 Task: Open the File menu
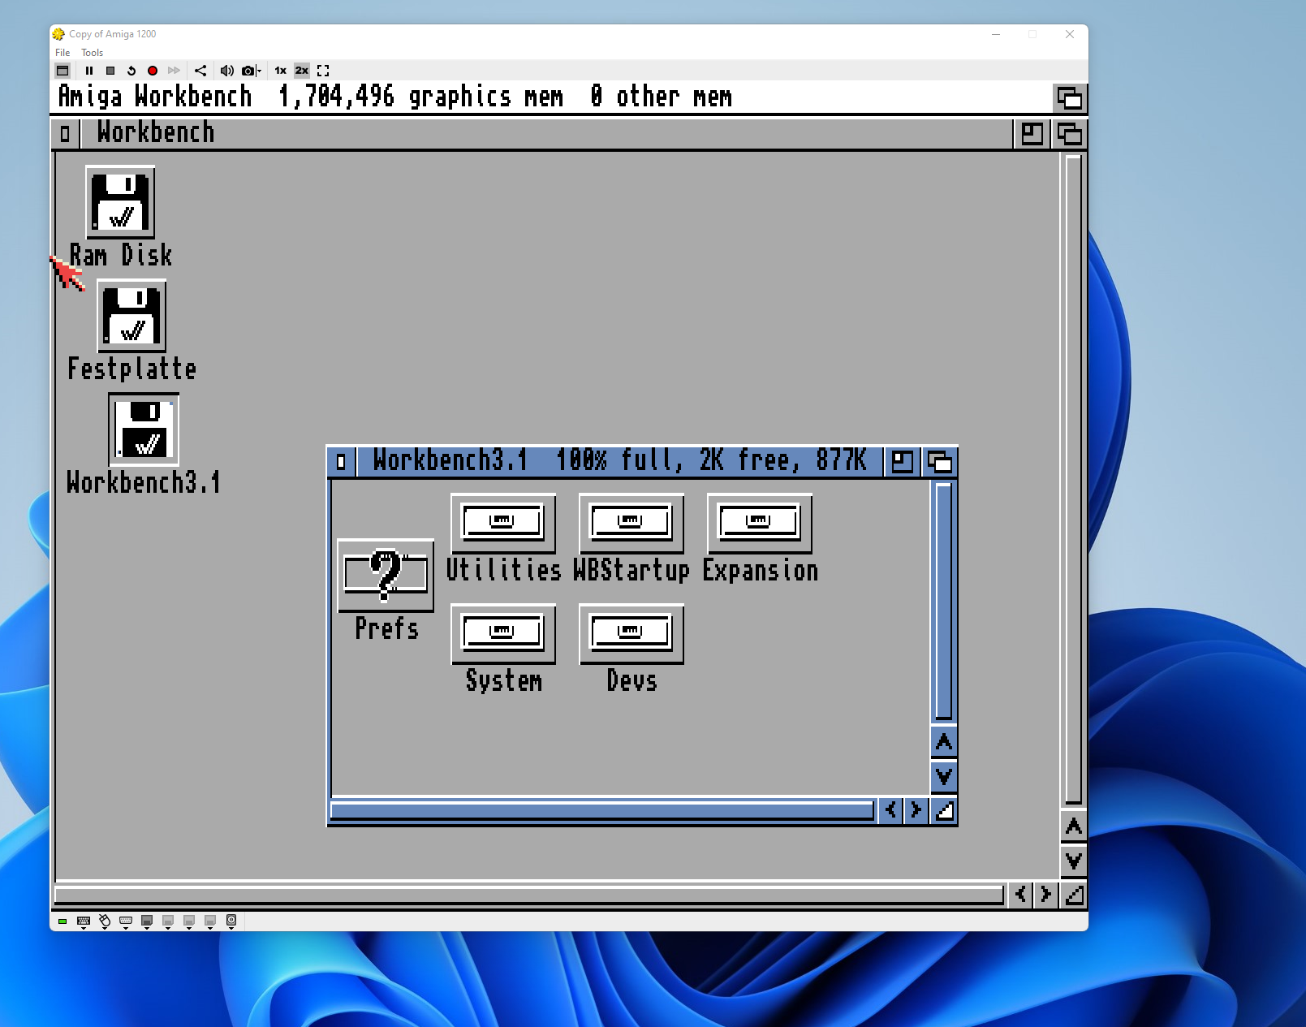62,53
